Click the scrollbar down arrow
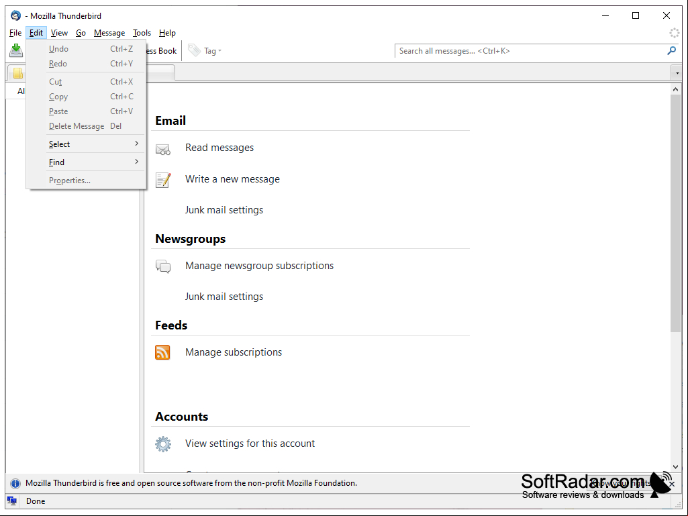 point(675,467)
